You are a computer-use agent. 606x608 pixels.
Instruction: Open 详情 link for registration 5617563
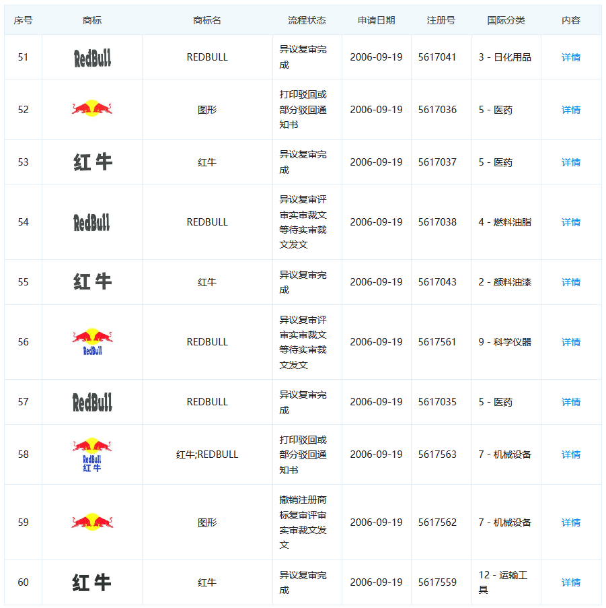tap(570, 454)
